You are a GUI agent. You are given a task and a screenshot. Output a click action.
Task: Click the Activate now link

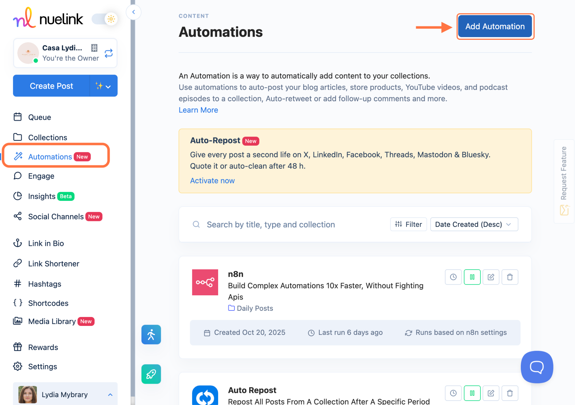[x=212, y=181]
